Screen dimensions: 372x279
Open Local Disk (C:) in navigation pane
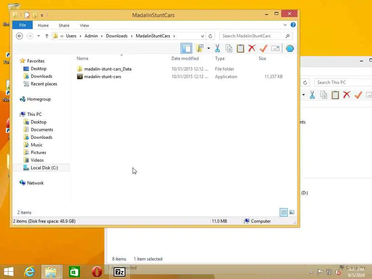coord(44,168)
